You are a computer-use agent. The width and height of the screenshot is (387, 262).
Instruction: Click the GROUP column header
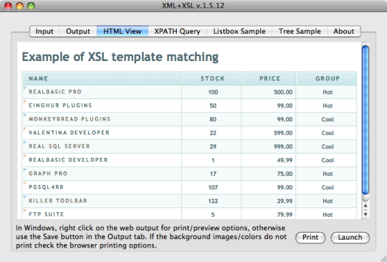coord(328,78)
